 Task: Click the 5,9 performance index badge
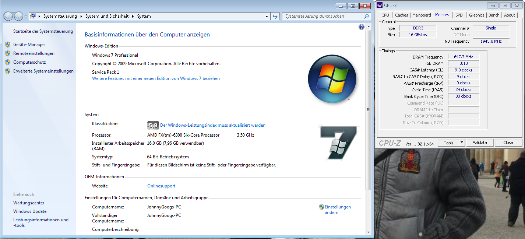click(153, 125)
